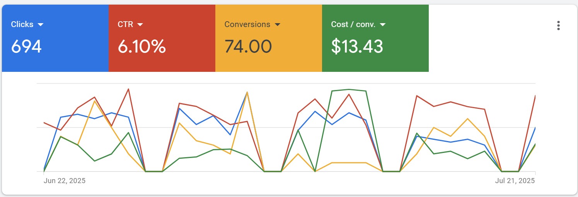Open the Clicks metric dropdown arrow
The image size is (578, 197).
click(41, 25)
